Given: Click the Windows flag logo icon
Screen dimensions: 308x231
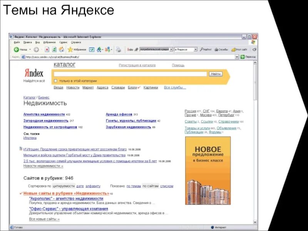Looking at the screenshot, I should coord(253,42).
